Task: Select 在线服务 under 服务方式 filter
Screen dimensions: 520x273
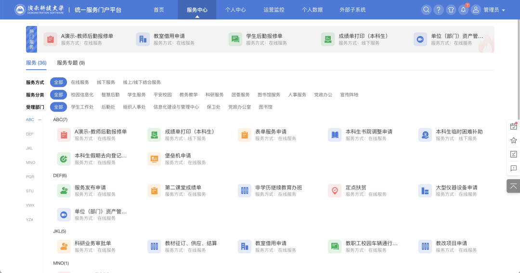Action: pyautogui.click(x=80, y=82)
